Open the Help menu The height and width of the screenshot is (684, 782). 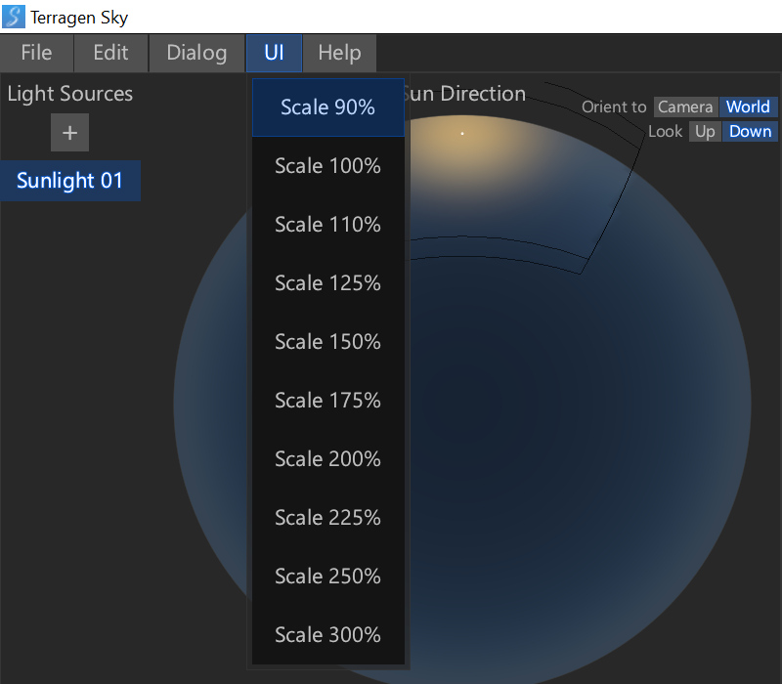point(339,53)
